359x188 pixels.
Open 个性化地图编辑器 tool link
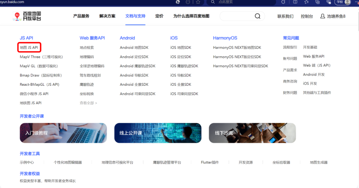[x=68, y=162]
